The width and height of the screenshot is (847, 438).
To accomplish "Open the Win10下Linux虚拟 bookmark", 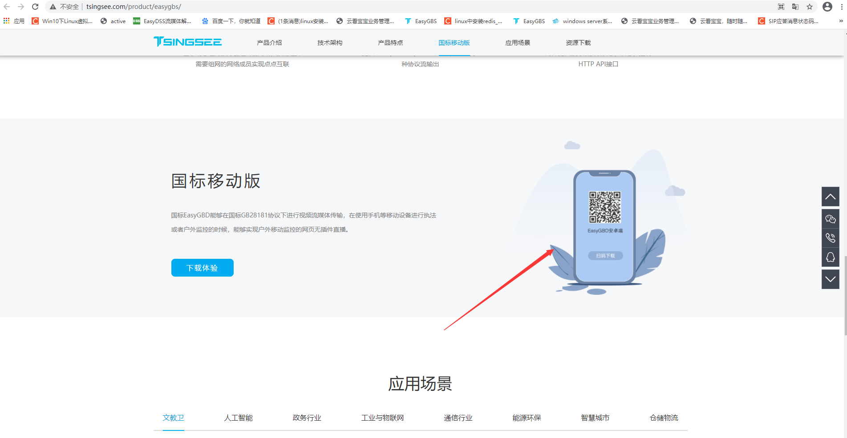I will [x=62, y=21].
